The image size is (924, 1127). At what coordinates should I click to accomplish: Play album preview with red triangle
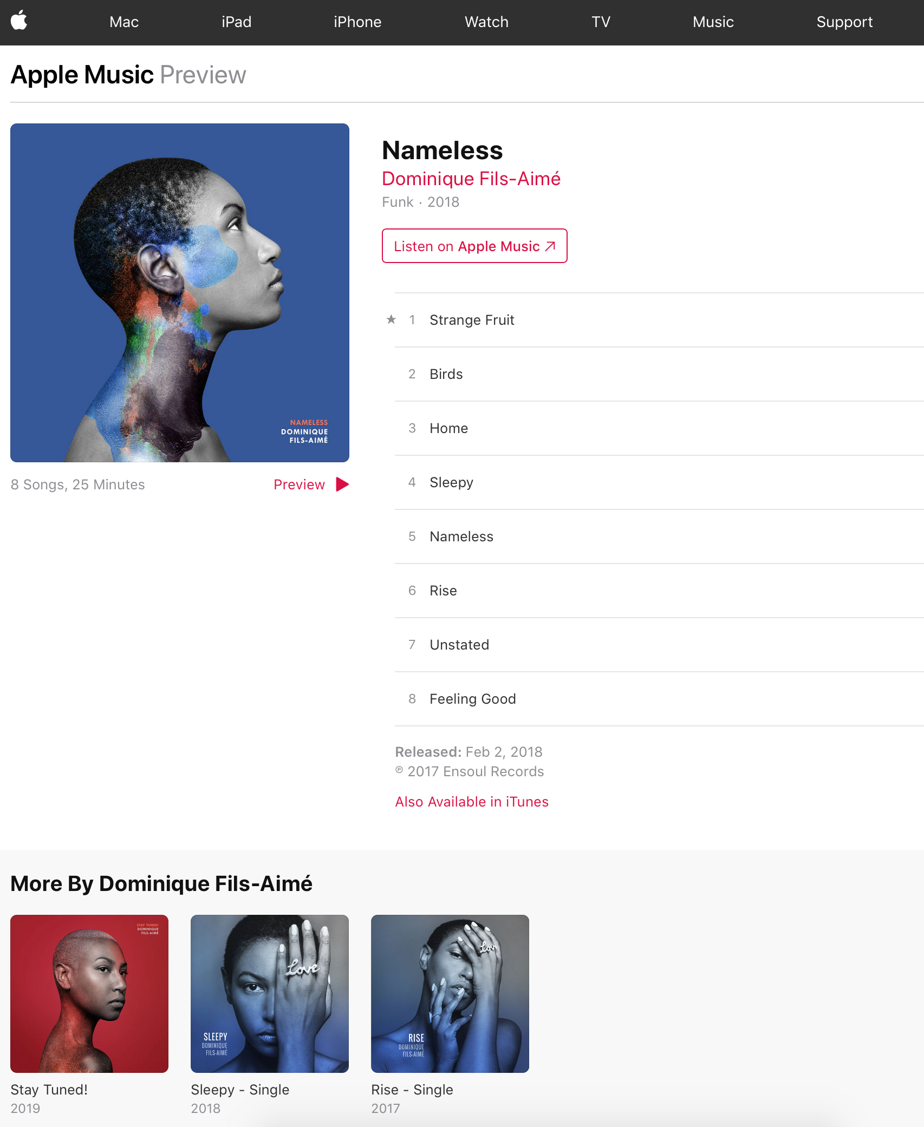[x=342, y=484]
